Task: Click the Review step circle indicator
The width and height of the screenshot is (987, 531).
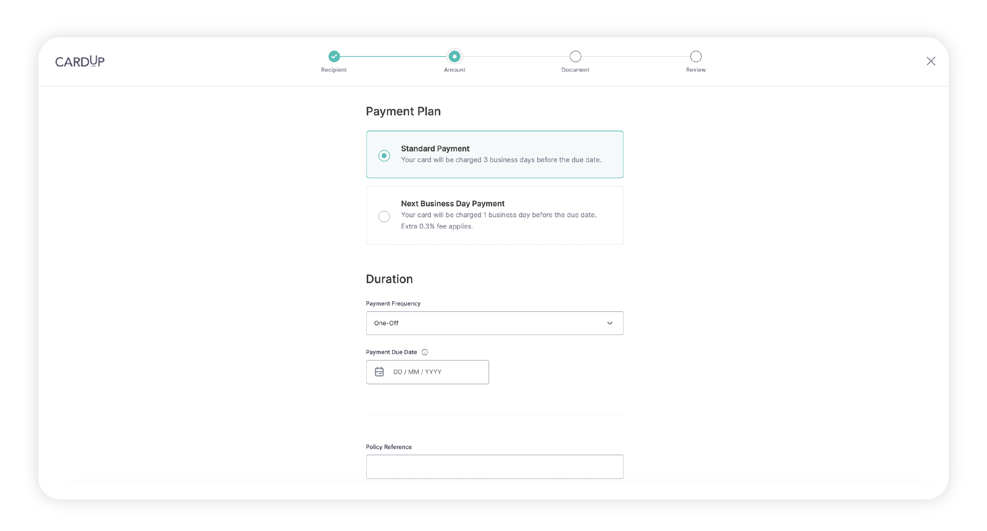Action: (x=695, y=57)
